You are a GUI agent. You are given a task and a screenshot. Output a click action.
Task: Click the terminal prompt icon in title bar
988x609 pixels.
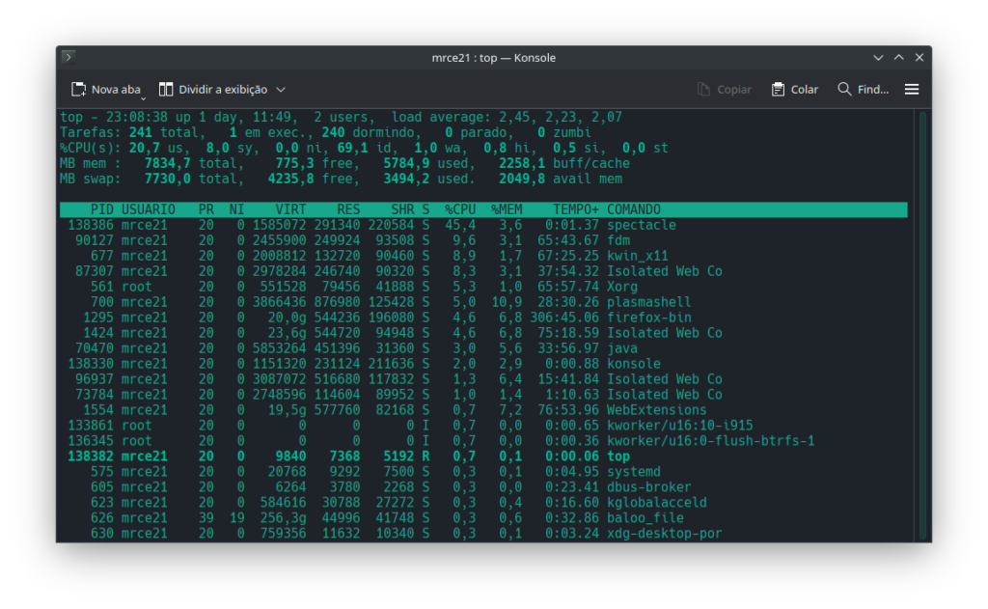pos(69,57)
